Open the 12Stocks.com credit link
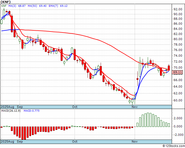This screenshot has height=148, width=185. [174, 146]
